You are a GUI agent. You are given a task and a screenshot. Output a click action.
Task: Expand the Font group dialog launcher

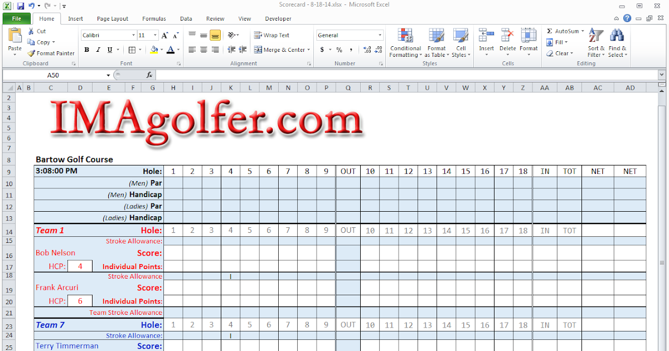pos(179,64)
